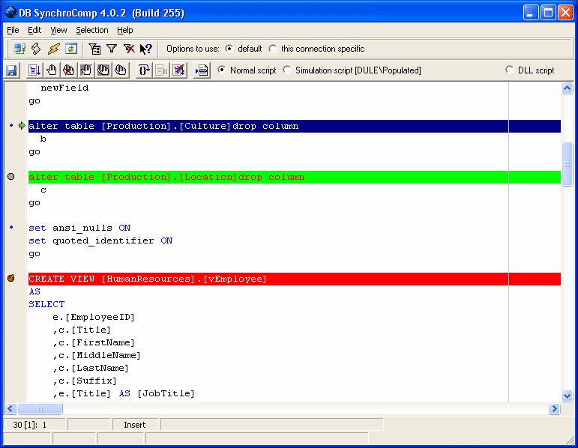Click the horizontal scrollbar thumb
This screenshot has width=578, height=448.
40,408
